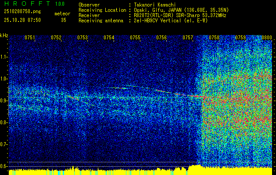Image resolution: width=276 pixels, height=175 pixels.
Task: Click the Ogaki, Gifu, JAPAN location text
Action: click(181, 10)
